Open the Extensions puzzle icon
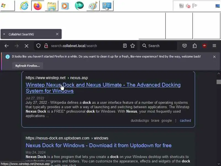The width and height of the screenshot is (221, 166). (x=194, y=46)
